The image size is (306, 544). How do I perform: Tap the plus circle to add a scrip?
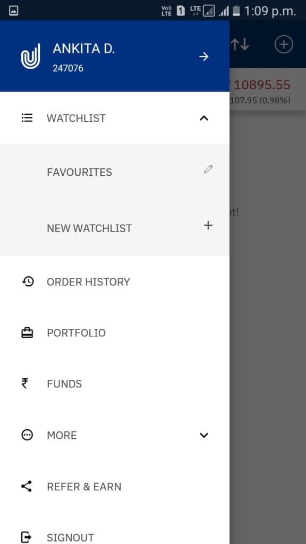pos(284,45)
